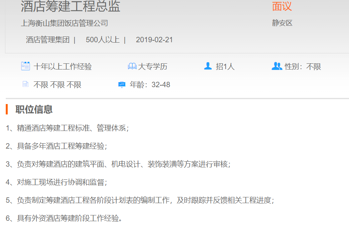
Task: Click the job title 酒店筹建工程总监
Action: point(70,7)
